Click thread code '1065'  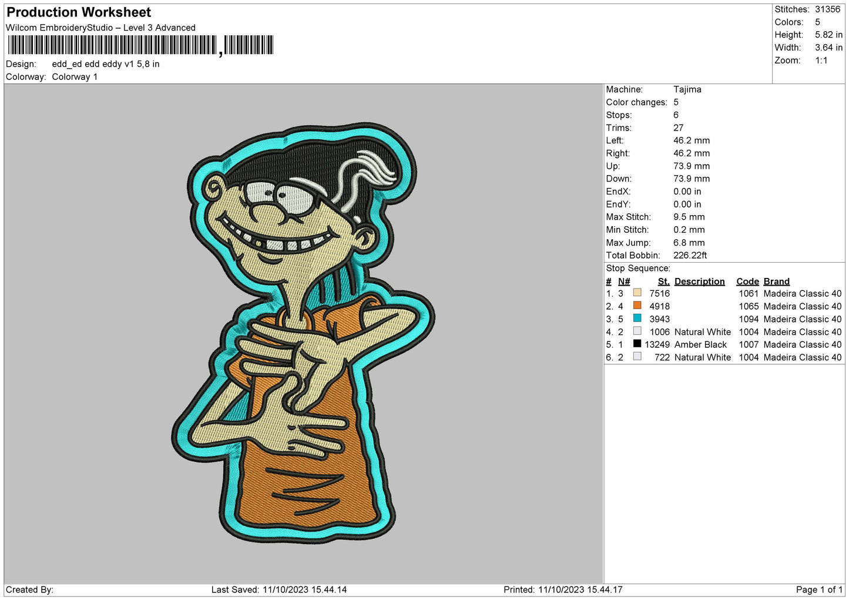click(x=749, y=307)
